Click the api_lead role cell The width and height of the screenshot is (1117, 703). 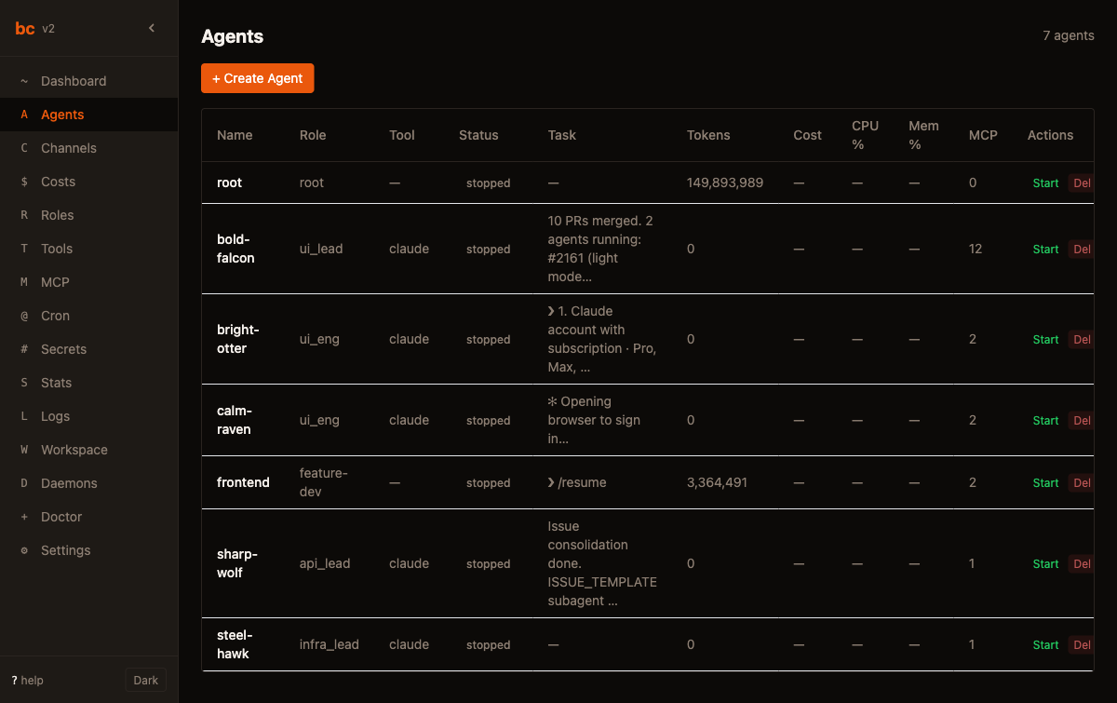pyautogui.click(x=325, y=563)
